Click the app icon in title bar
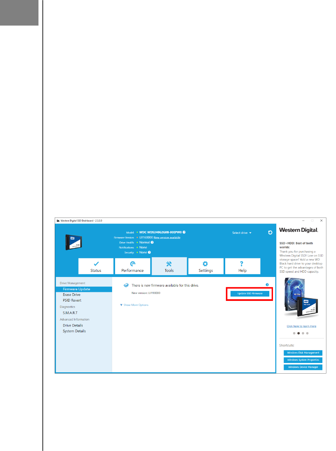The width and height of the screenshot is (336, 451). (x=58, y=221)
